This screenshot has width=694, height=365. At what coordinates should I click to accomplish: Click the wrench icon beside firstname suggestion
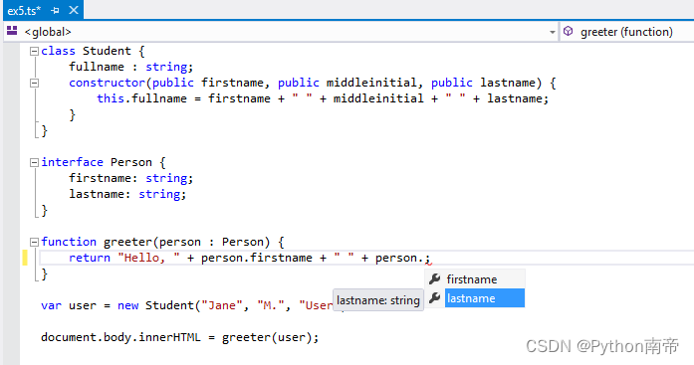tap(435, 278)
